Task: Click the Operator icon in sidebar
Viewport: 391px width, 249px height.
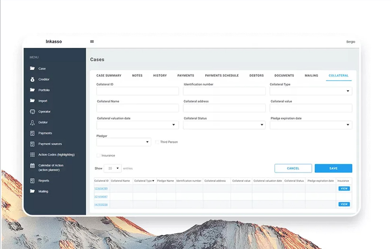Action: (32, 111)
